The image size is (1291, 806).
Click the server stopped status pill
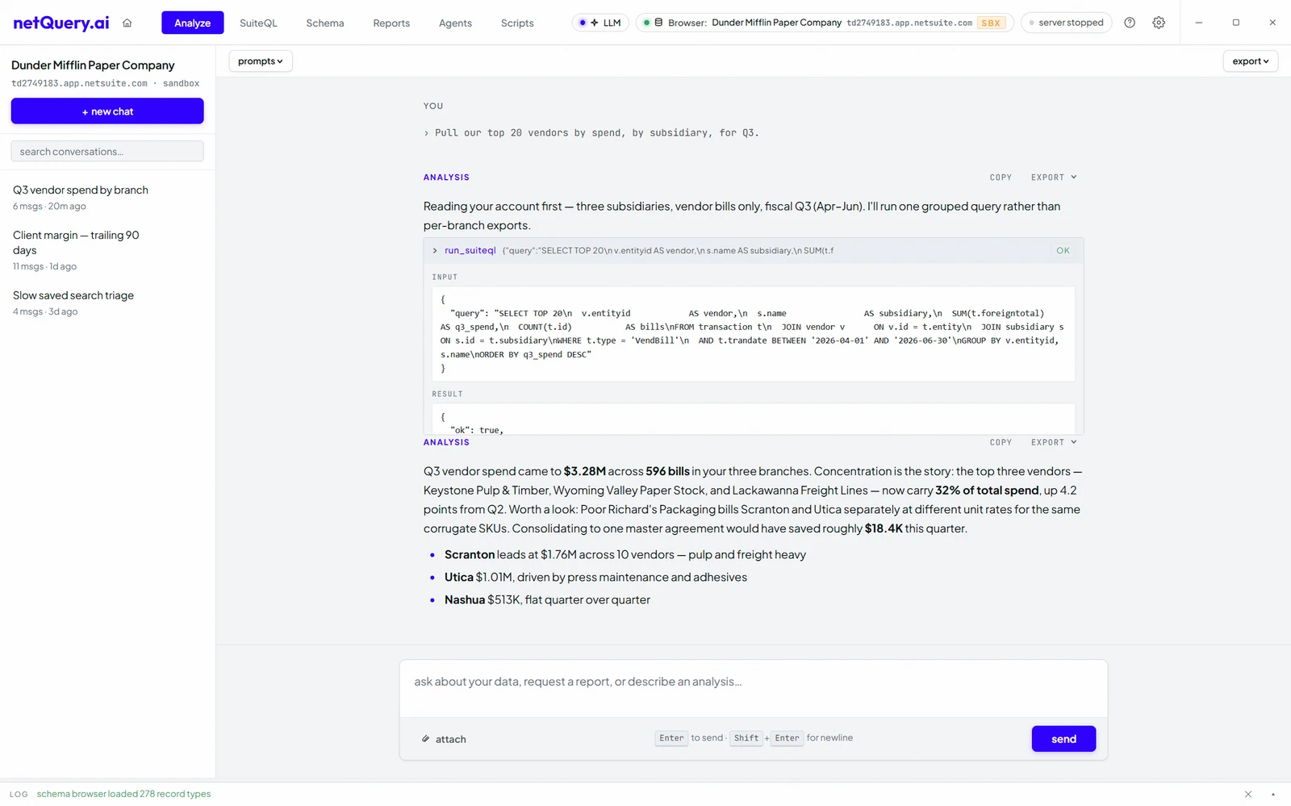pos(1066,23)
